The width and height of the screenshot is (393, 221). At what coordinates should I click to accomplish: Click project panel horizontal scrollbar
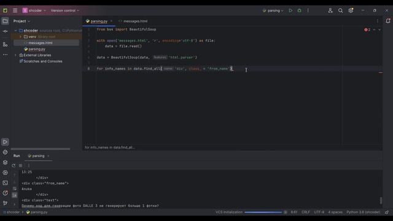(41, 149)
